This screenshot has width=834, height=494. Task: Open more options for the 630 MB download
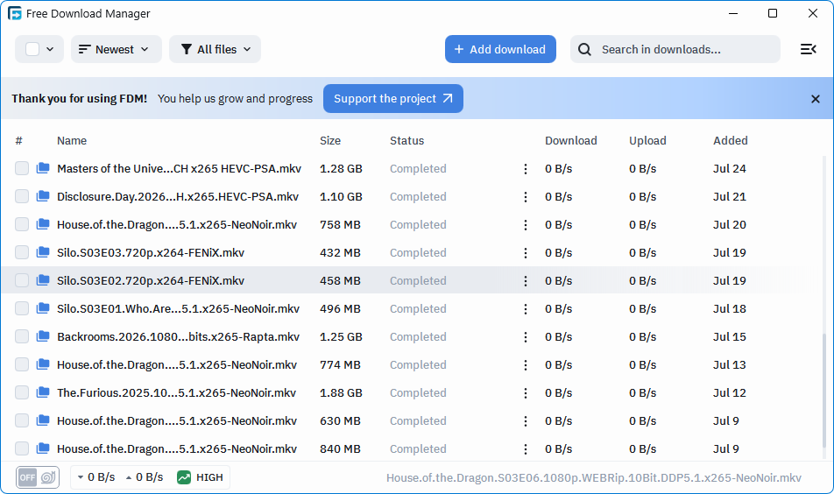(x=526, y=421)
